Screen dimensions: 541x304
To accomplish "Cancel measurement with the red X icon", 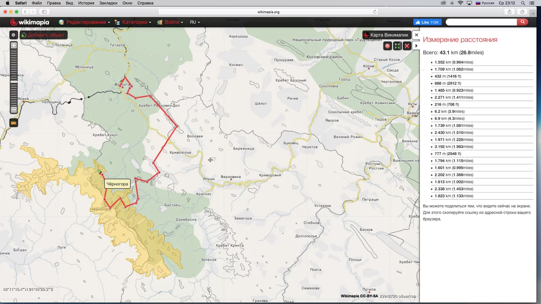I will (x=407, y=46).
